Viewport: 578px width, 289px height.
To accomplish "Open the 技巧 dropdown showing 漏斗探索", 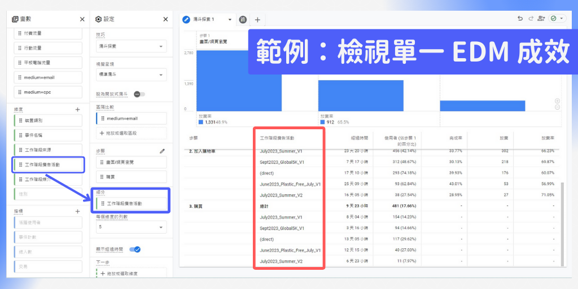I will [x=131, y=46].
